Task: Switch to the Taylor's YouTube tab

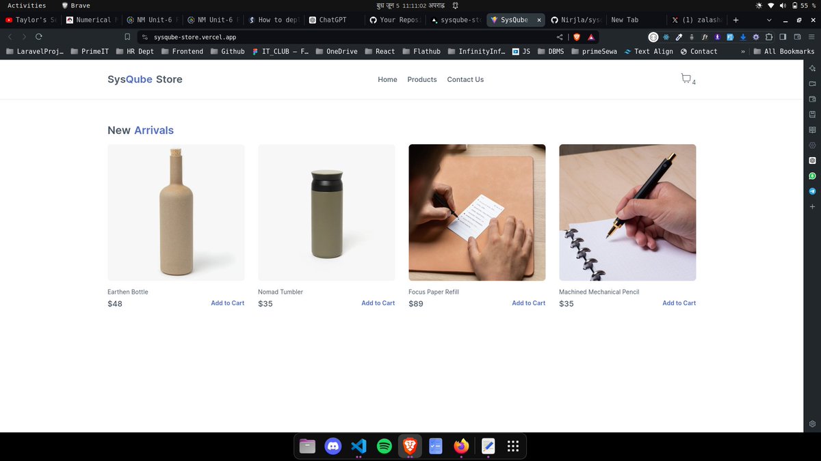Action: [29, 20]
